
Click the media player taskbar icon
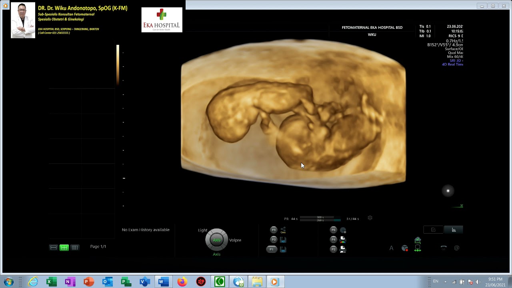[275, 282]
